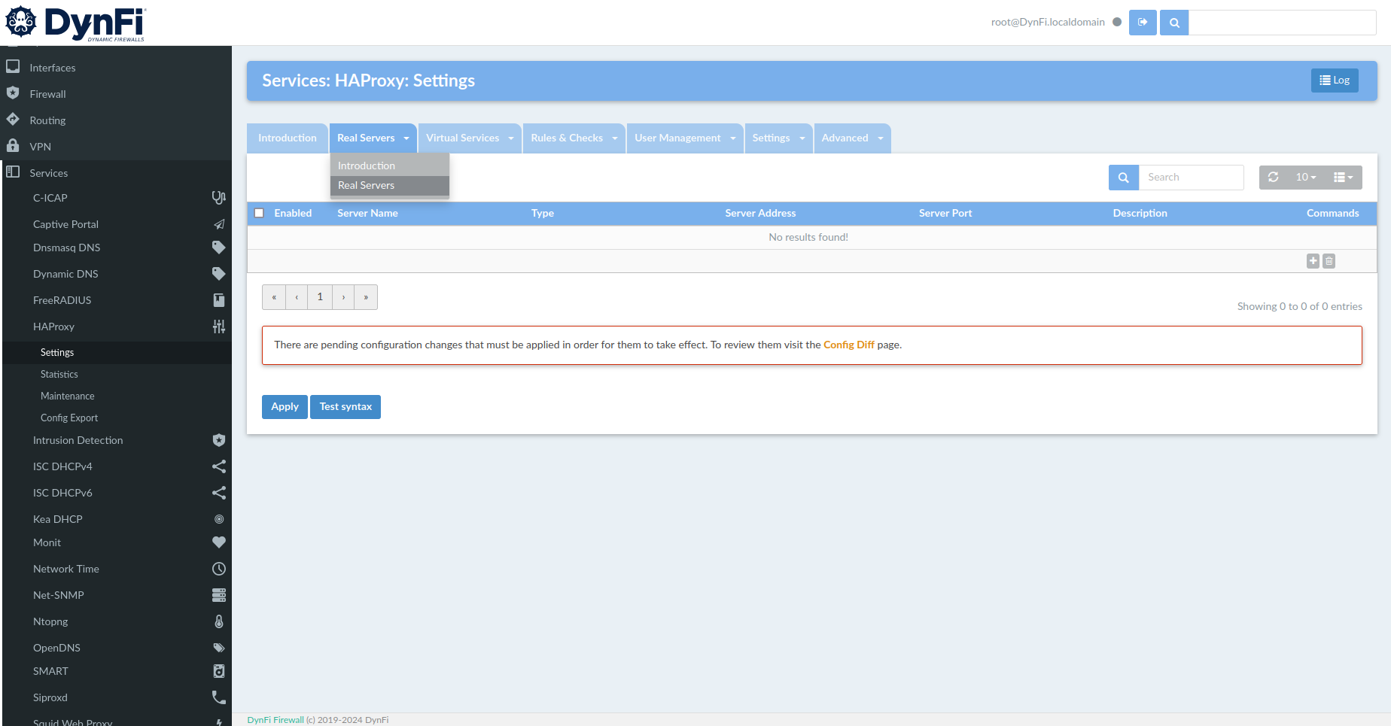Click the Ntopng thermometer icon

tap(218, 621)
